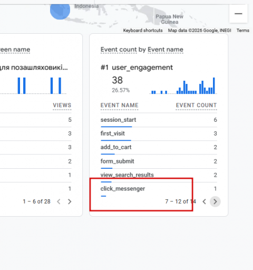Click the EVENT NAME column header
The width and height of the screenshot is (253, 270).
119,105
